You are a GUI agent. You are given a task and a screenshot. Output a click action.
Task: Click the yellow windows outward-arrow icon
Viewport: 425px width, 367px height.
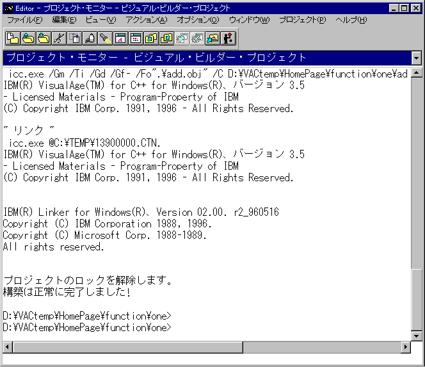(151, 38)
